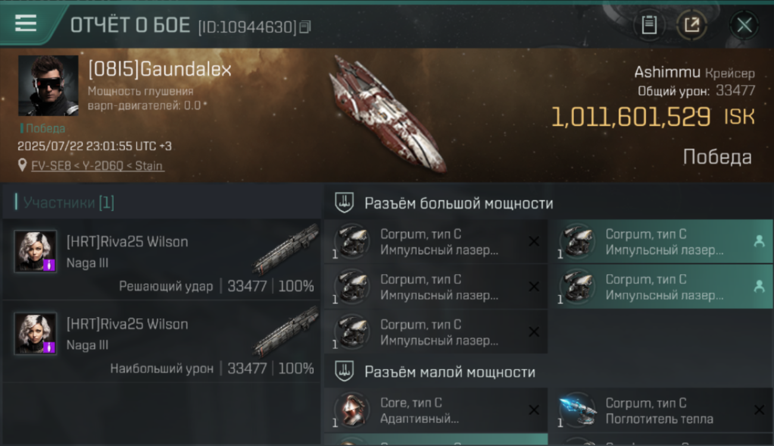Click the Разъём большой мощности section icon
Image resolution: width=774 pixels, height=446 pixels.
(x=345, y=203)
